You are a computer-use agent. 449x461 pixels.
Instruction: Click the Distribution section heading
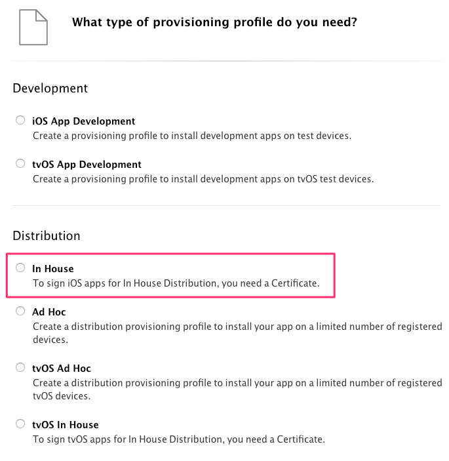coord(47,236)
